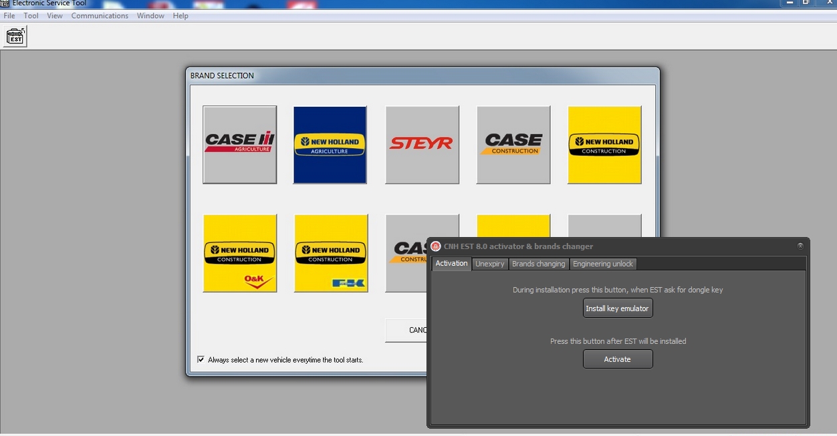Close the CNH EST activator window
Image resolution: width=837 pixels, height=436 pixels.
pyautogui.click(x=800, y=246)
